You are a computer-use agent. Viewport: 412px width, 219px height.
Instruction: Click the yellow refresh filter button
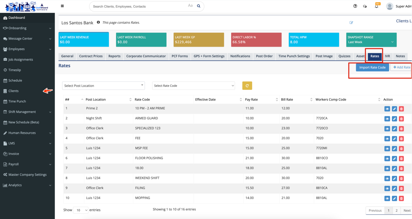[x=247, y=86]
